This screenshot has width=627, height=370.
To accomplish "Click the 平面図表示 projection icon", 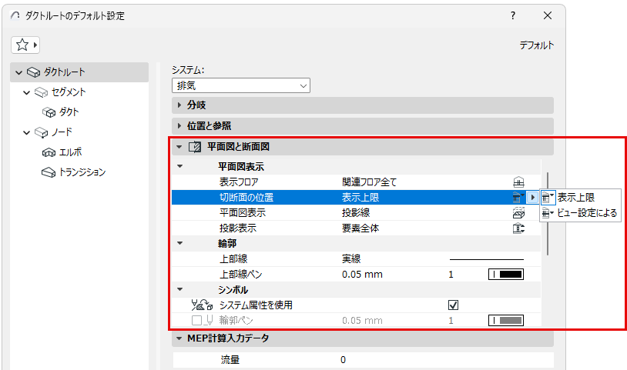I will point(518,213).
